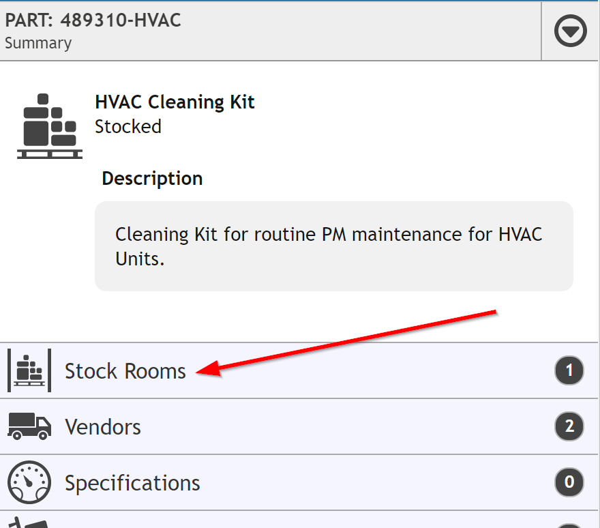This screenshot has height=528, width=600.
Task: Select the Stock Rooms pallet icon
Action: [29, 370]
